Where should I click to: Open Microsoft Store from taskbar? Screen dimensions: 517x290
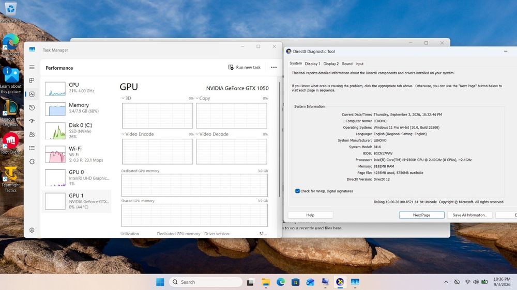(295, 282)
